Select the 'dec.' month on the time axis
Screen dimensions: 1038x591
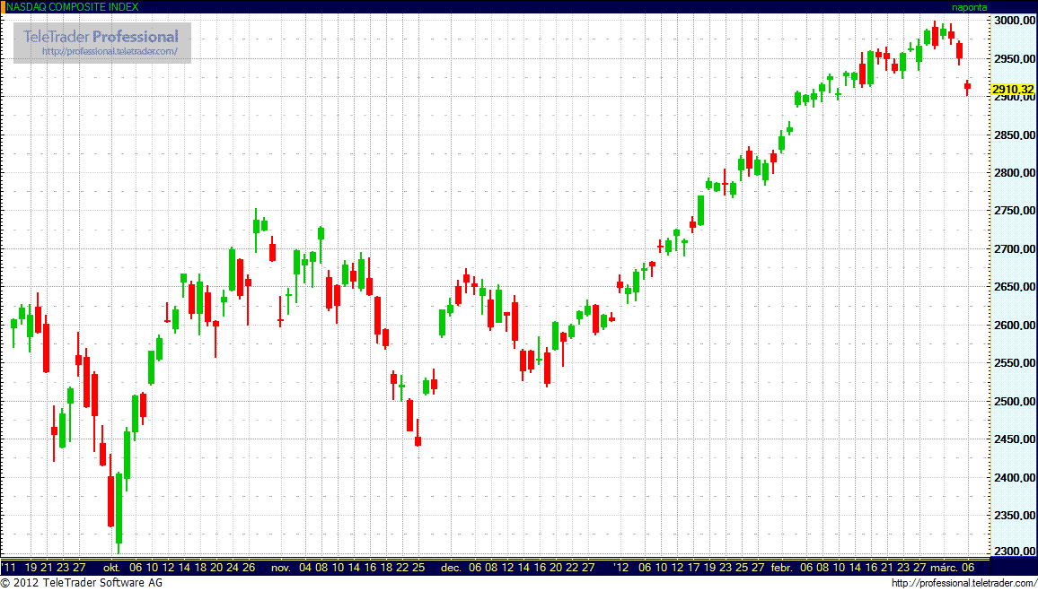coord(451,568)
